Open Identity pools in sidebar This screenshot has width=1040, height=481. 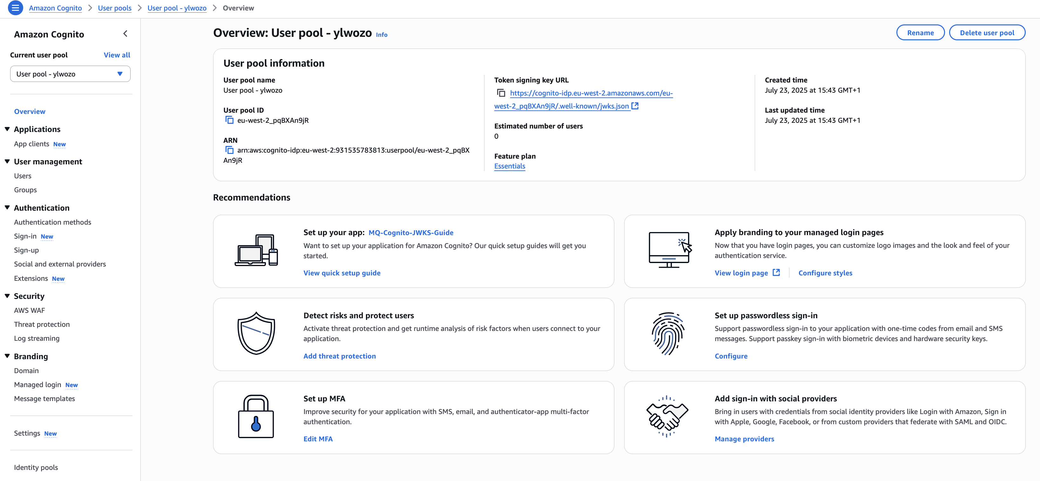pyautogui.click(x=36, y=467)
